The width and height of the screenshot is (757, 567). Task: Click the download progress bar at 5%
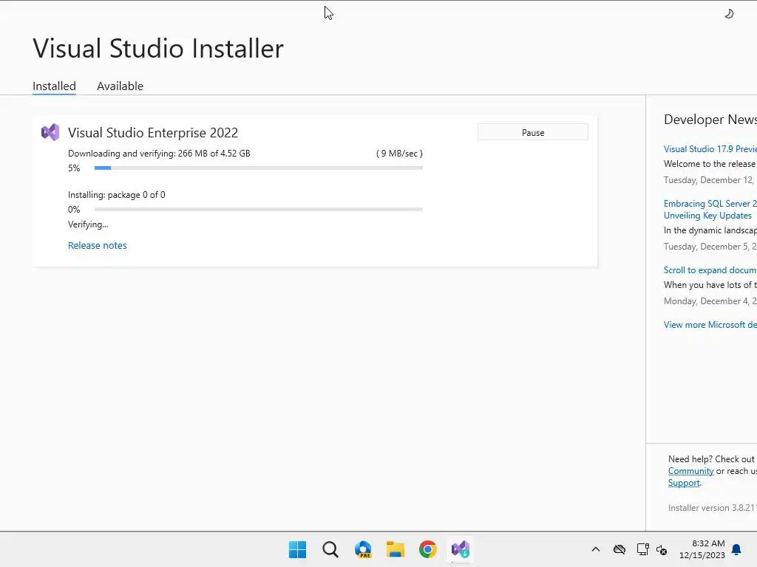pyautogui.click(x=259, y=168)
